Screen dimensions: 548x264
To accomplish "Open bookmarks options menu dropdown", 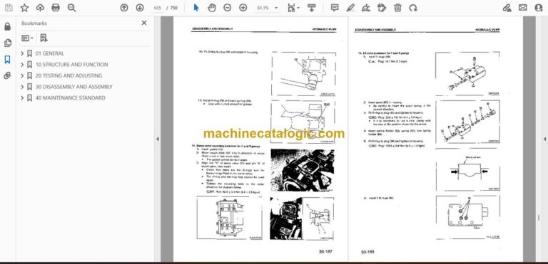I will click(27, 38).
